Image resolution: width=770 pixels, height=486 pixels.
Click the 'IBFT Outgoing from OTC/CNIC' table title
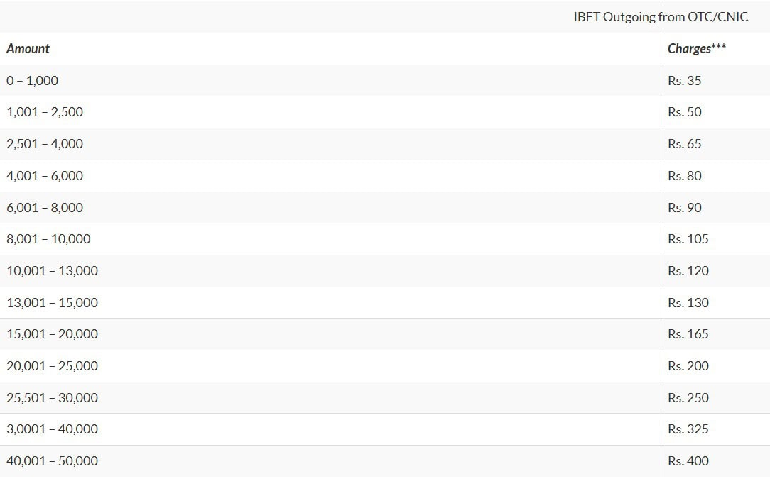pyautogui.click(x=661, y=17)
